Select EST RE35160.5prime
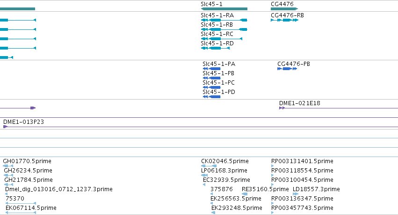 pyautogui.click(x=245, y=194)
